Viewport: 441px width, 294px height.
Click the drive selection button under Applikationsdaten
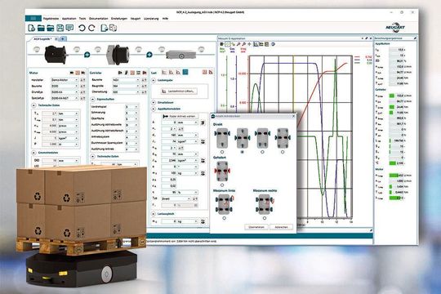(180, 116)
